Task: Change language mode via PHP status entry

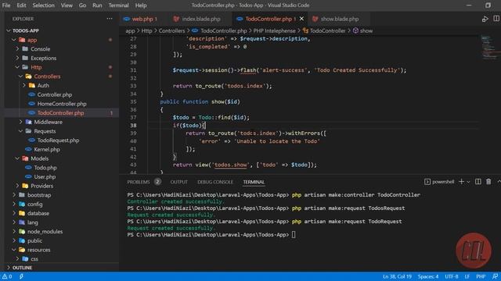Action: [481, 276]
